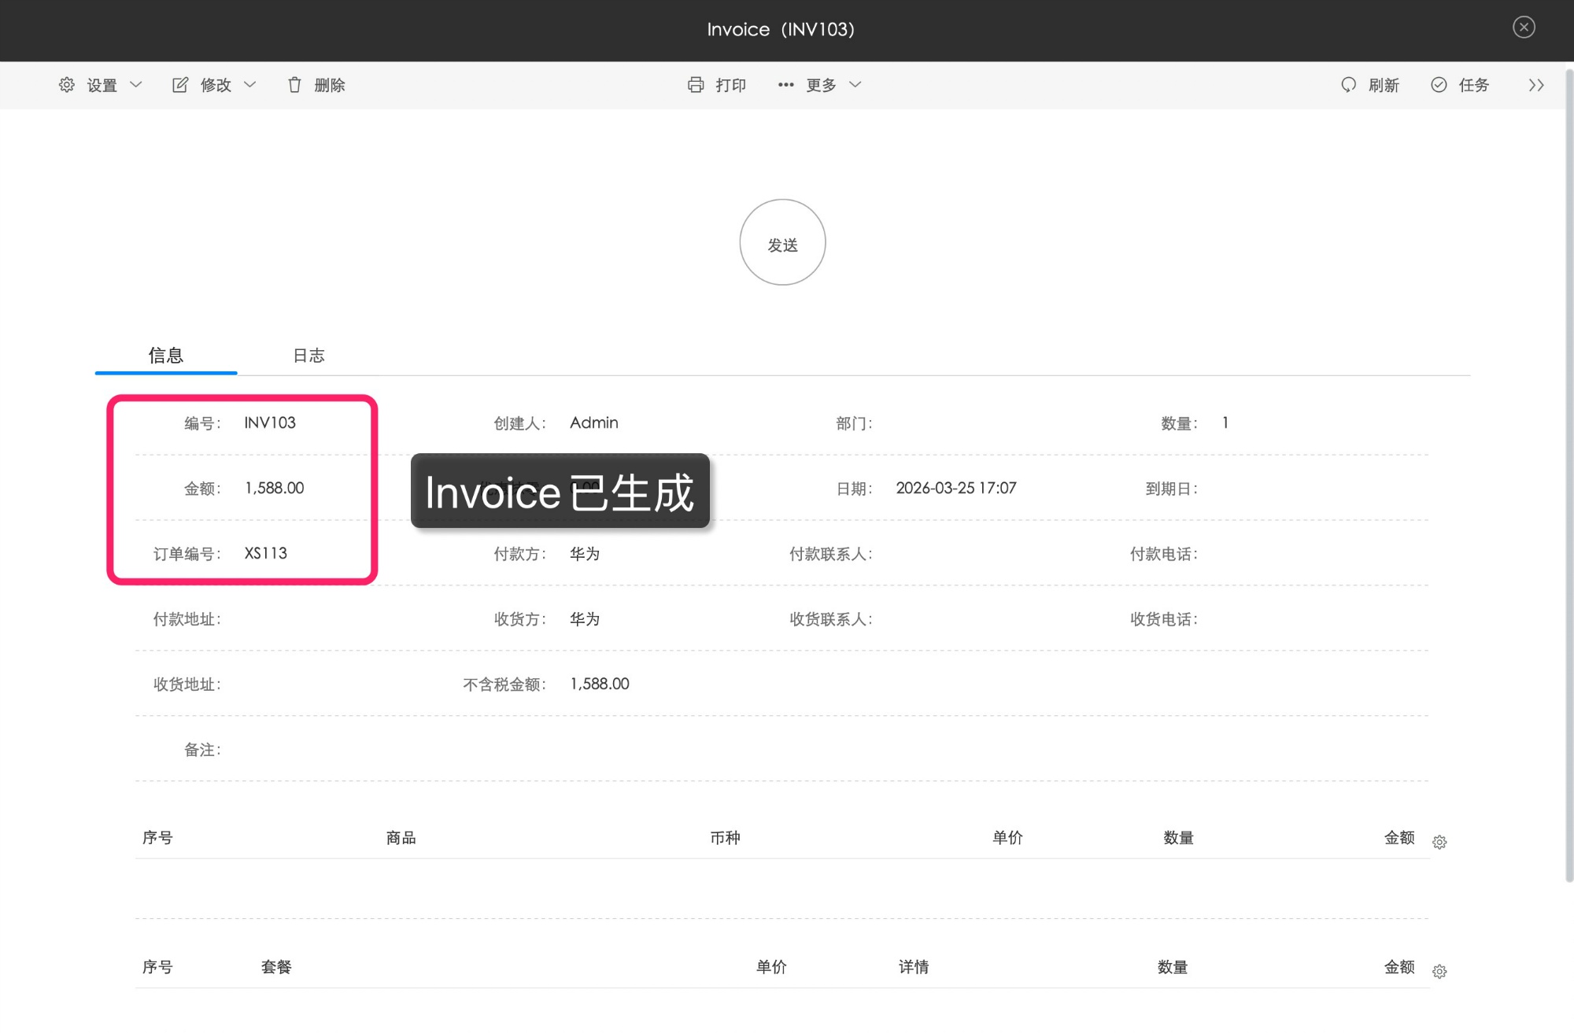Click the edit pencil icon for 修改

[x=180, y=85]
